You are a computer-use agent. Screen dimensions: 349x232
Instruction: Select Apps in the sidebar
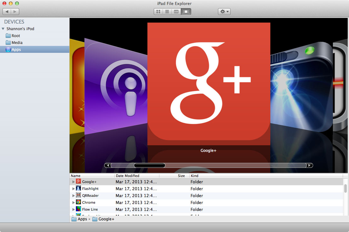[x=35, y=49]
